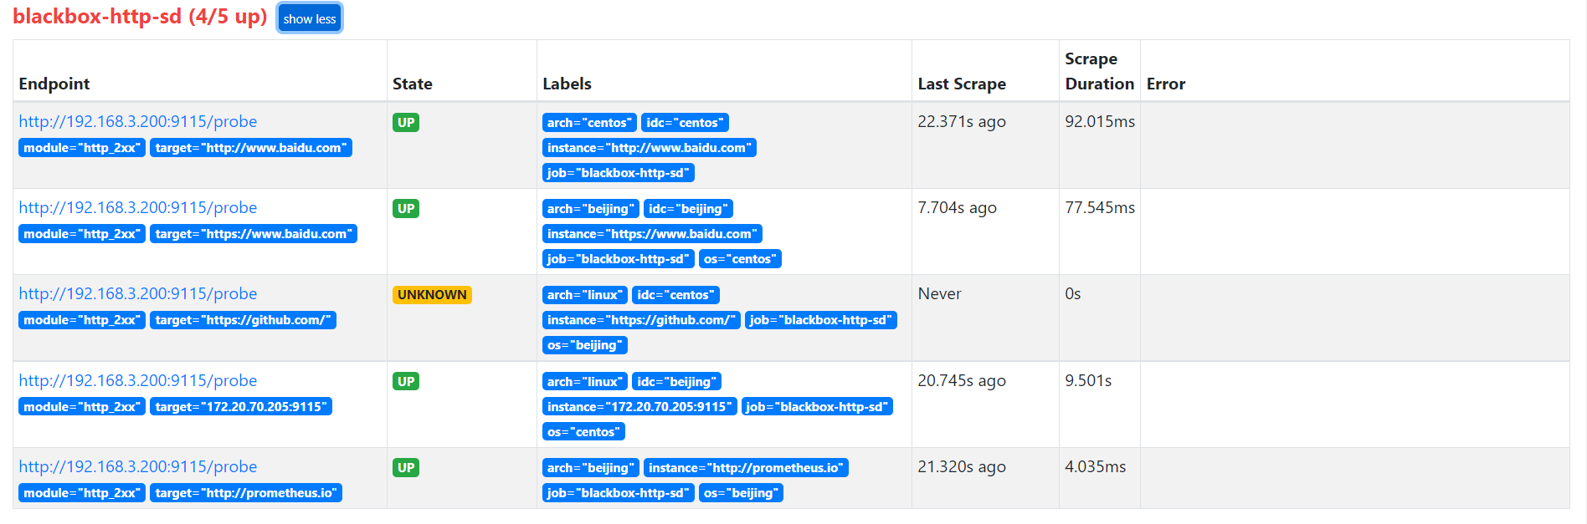The width and height of the screenshot is (1587, 524).
Task: Click the arch="centos" label badge
Action: click(x=589, y=123)
